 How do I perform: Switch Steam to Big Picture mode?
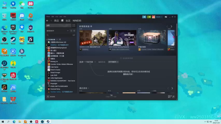coord(166,17)
